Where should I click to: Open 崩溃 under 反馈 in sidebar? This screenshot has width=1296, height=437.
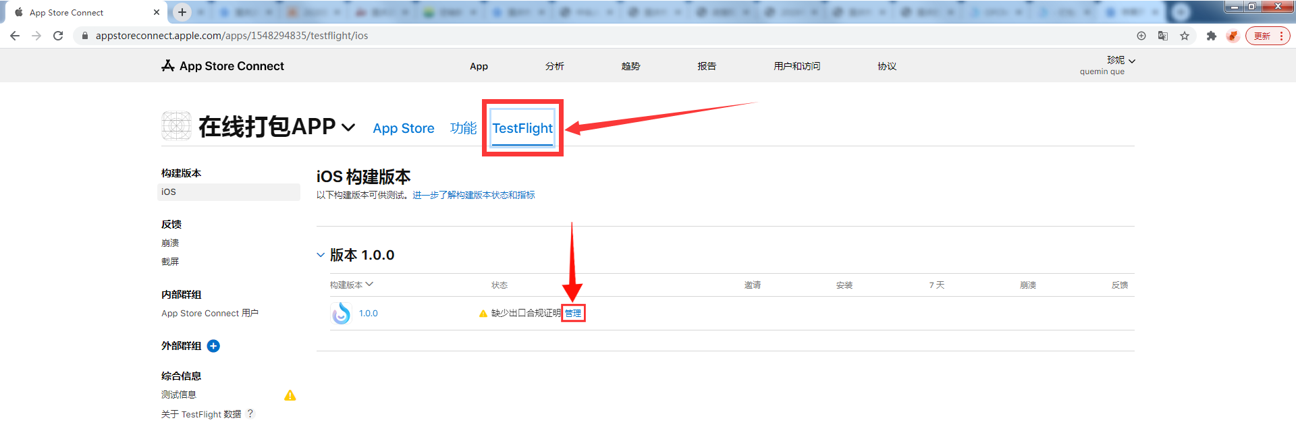170,243
